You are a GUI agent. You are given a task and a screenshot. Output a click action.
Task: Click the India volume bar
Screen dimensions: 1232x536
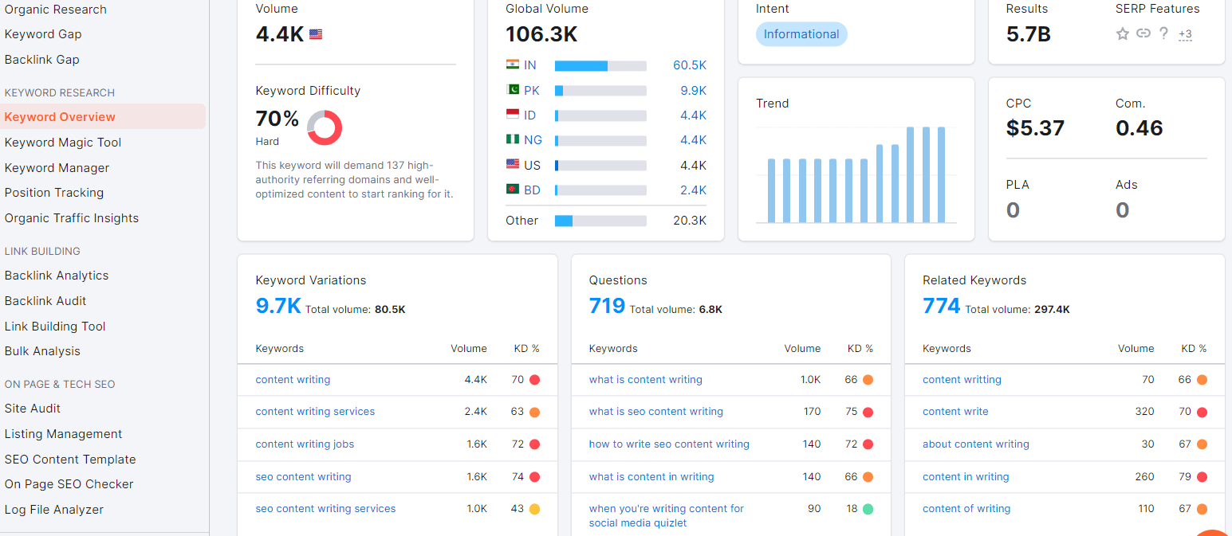coord(600,65)
